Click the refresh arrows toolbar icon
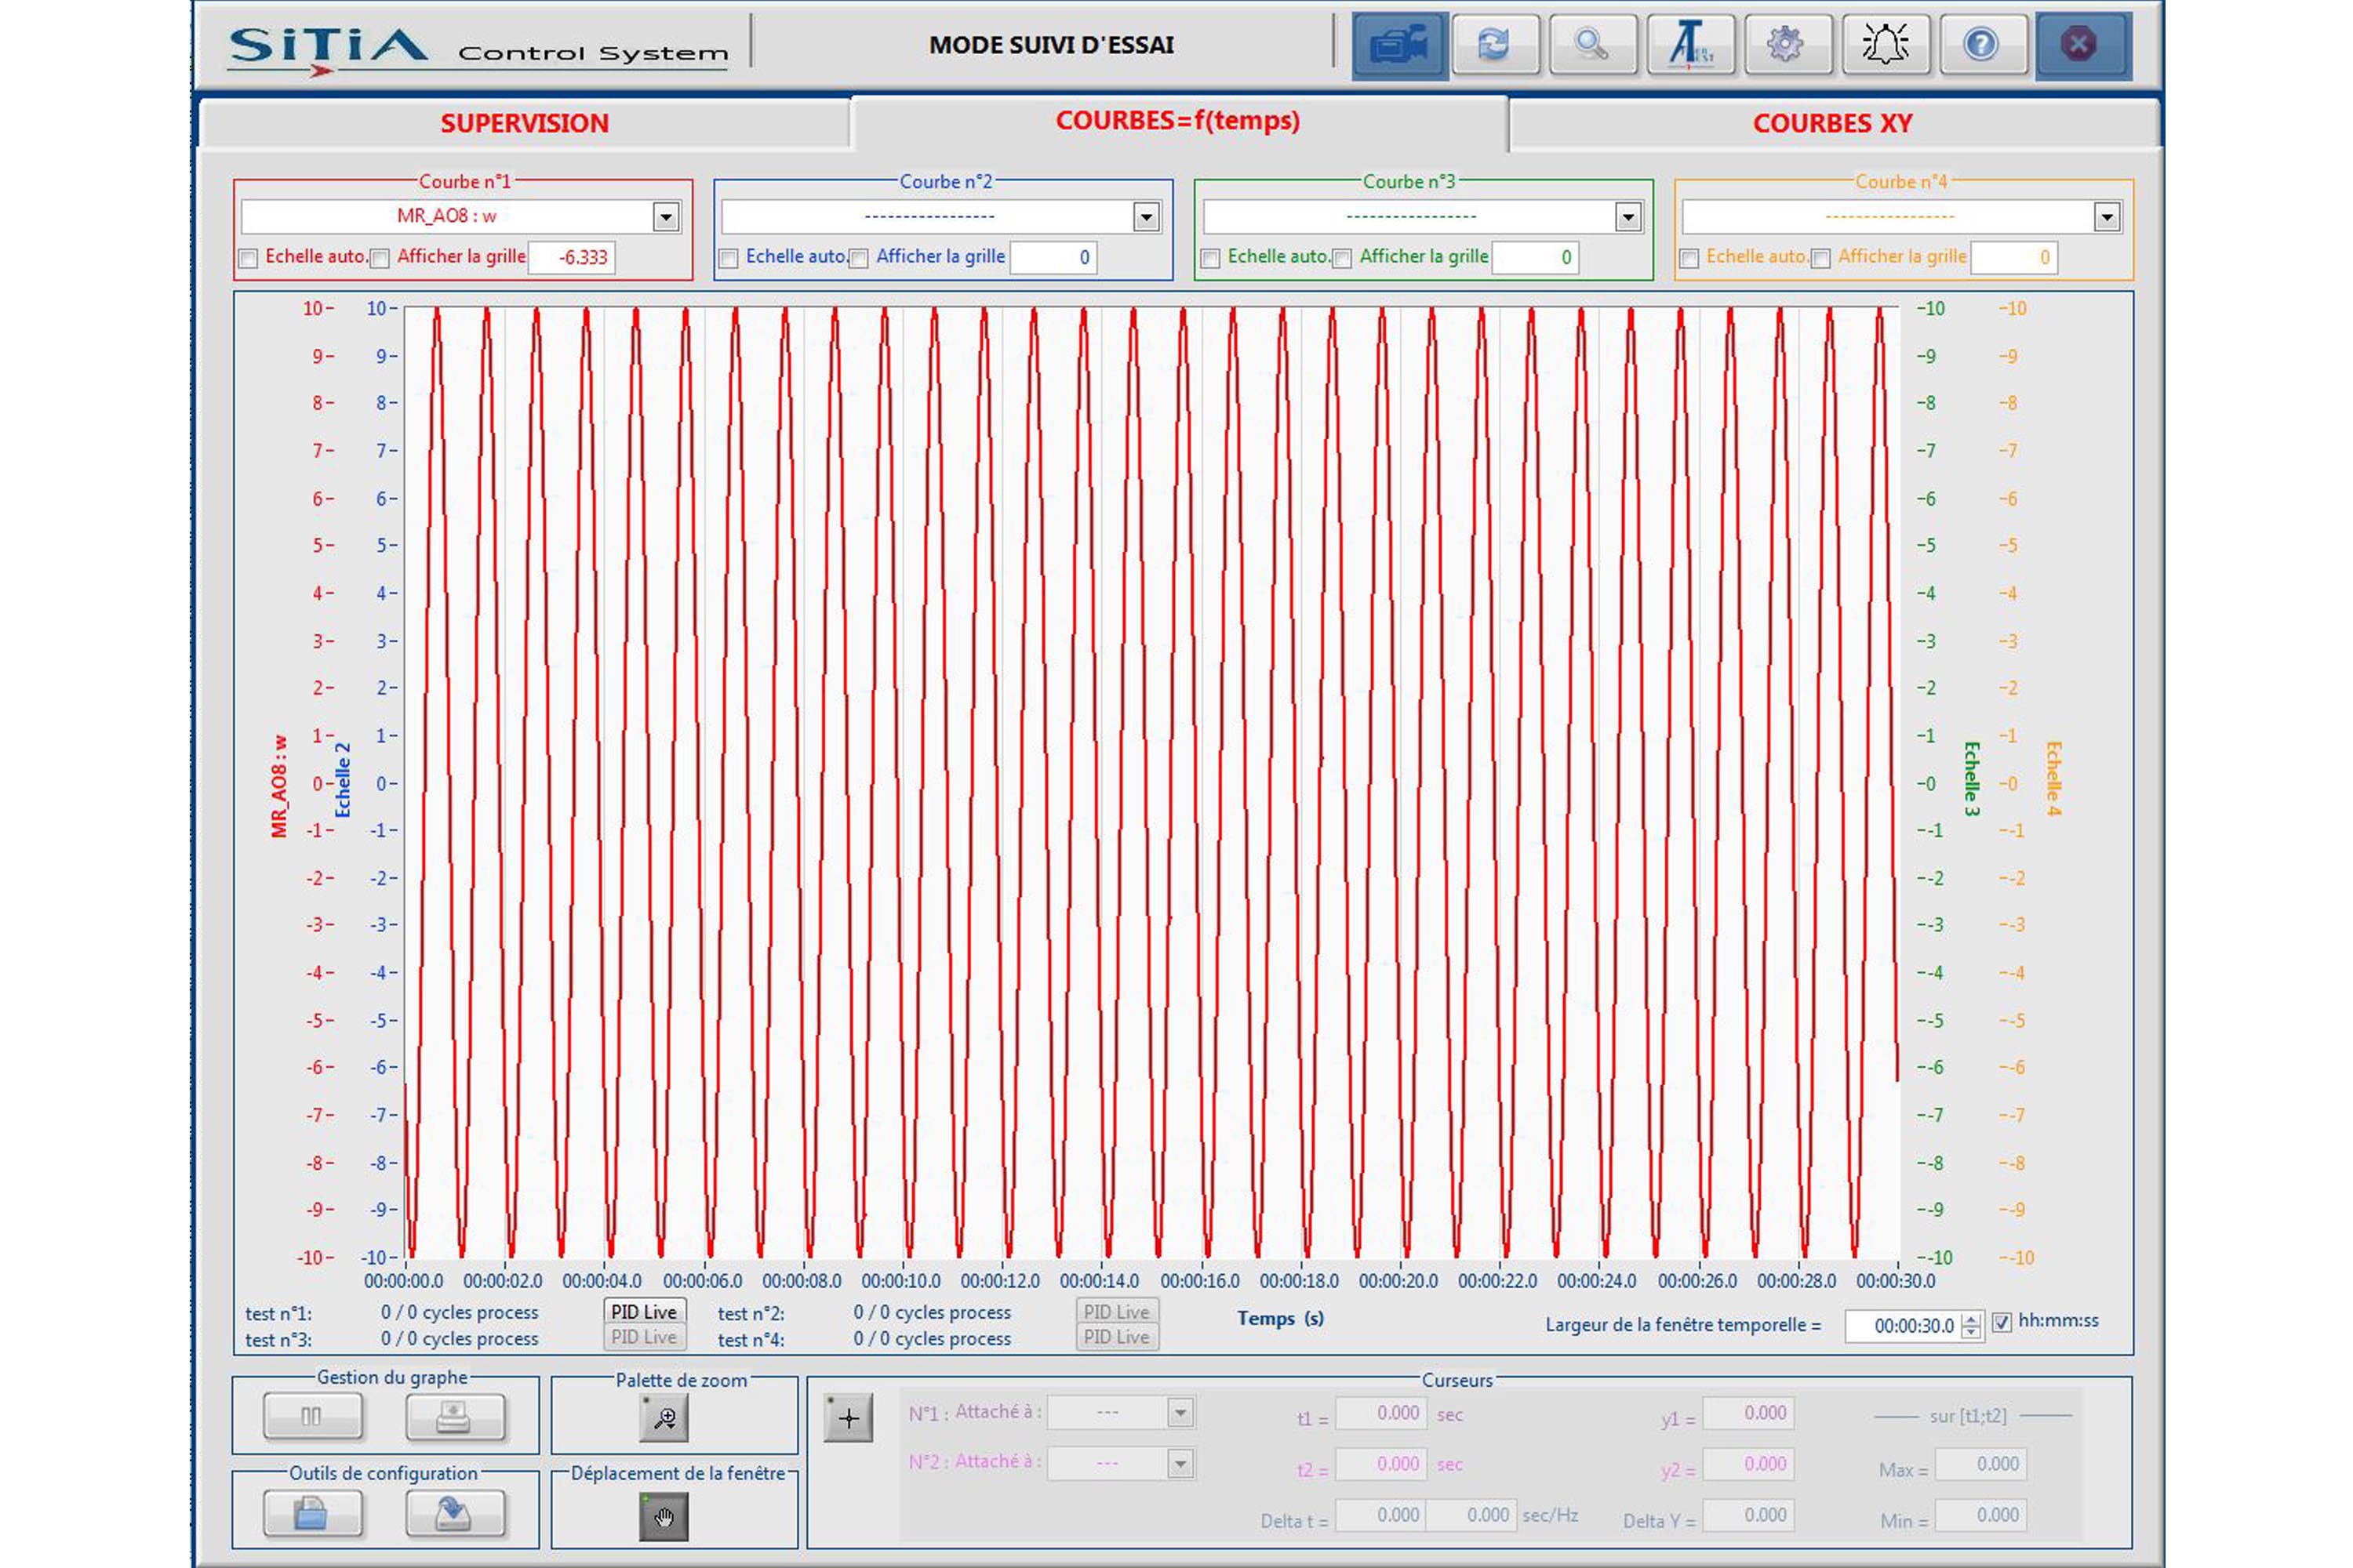Screen dimensions: 2353x1568 tap(1495, 45)
